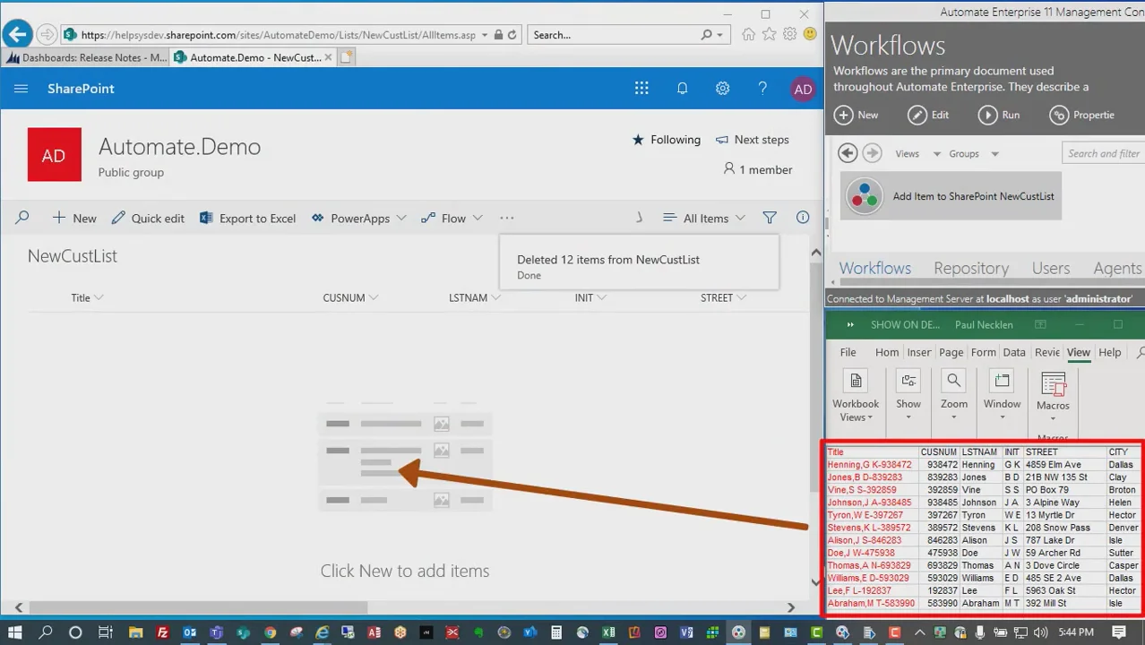The image size is (1145, 645).
Task: Open the Windows notification center
Action: [x=1119, y=632]
